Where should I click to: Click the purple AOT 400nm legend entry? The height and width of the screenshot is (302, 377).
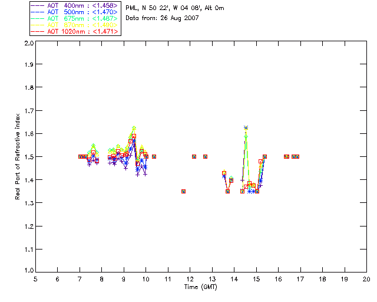[x=74, y=5]
